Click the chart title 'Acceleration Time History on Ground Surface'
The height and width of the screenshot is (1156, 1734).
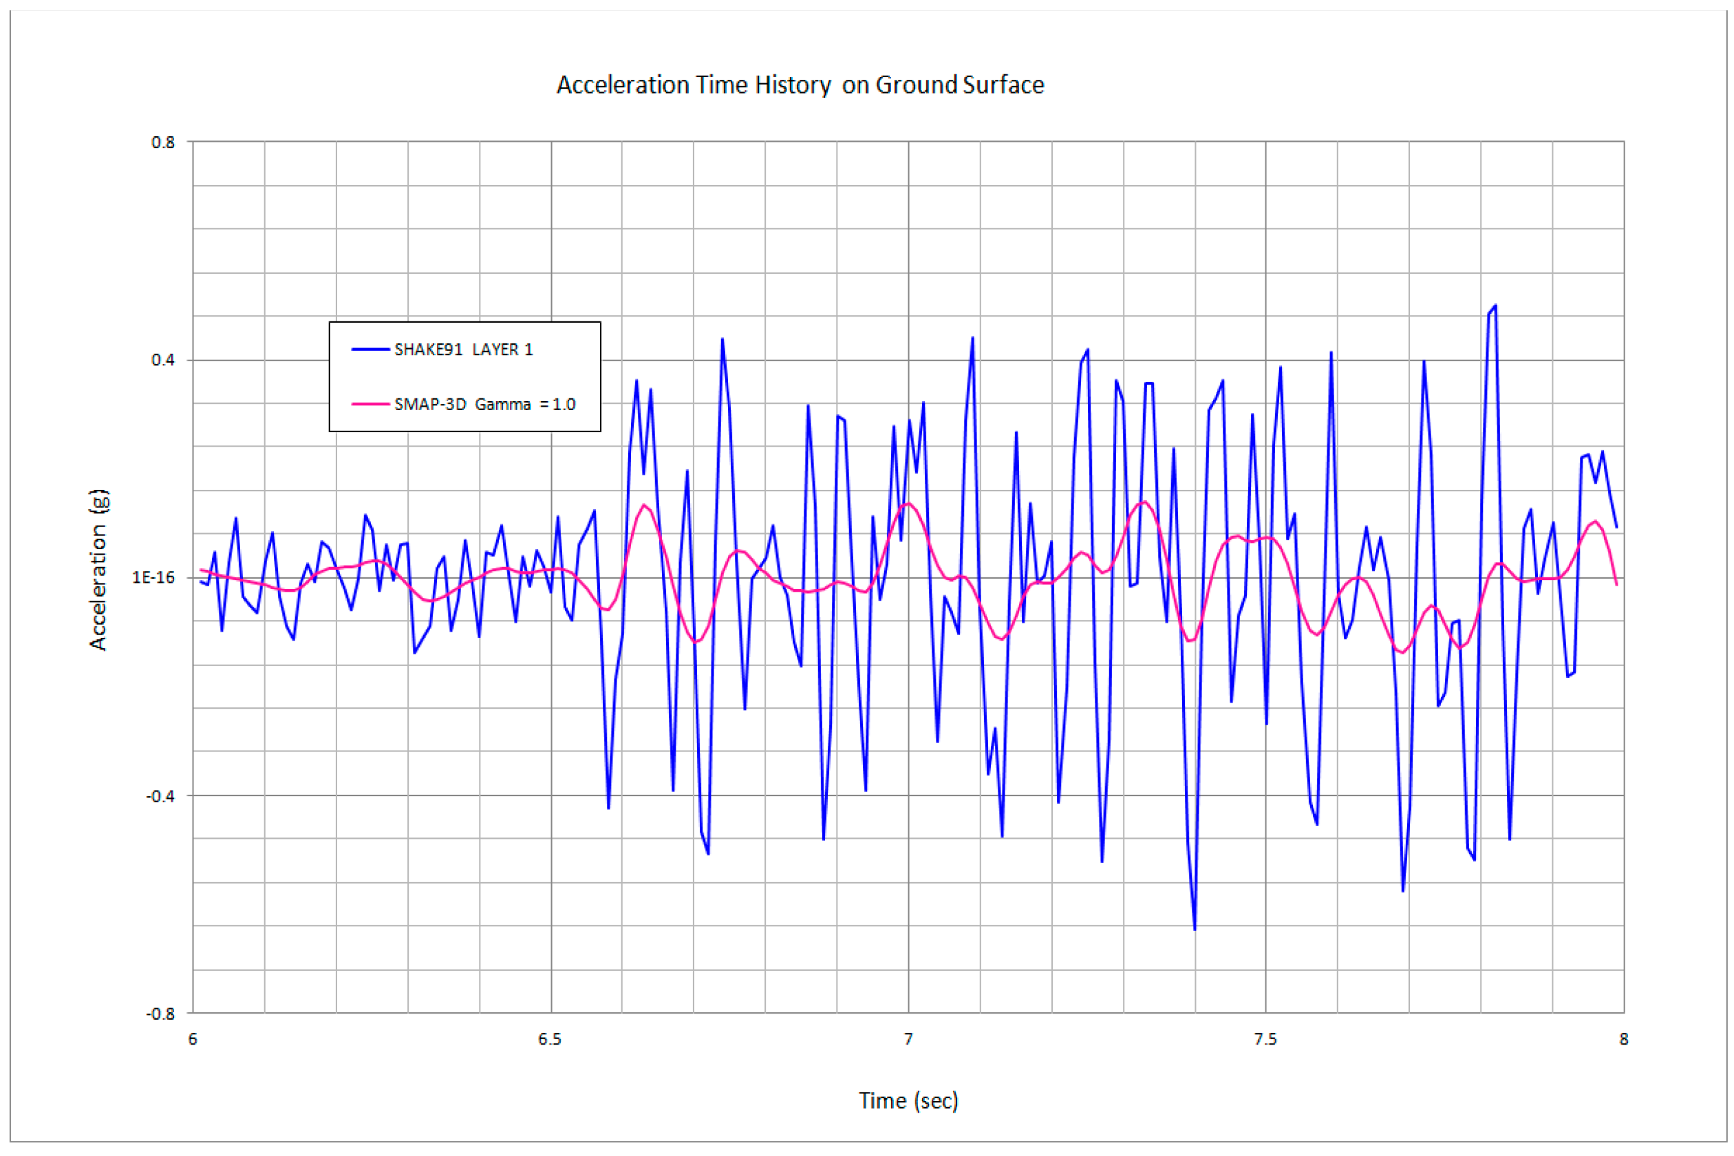click(x=800, y=85)
